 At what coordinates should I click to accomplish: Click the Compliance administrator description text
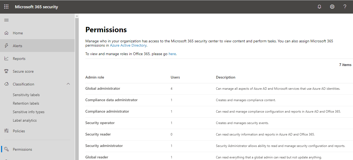(278, 112)
